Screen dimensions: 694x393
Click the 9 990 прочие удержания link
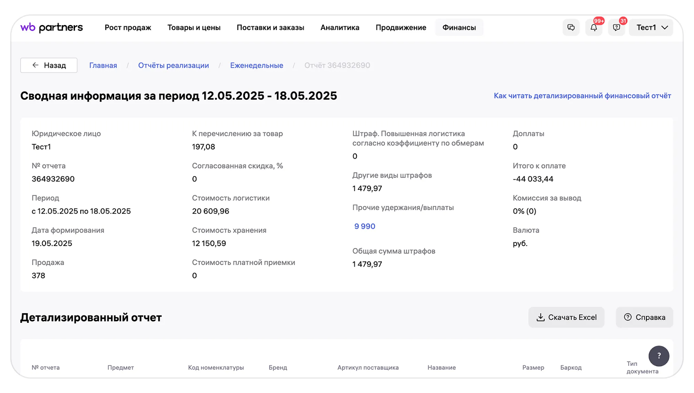pos(365,226)
